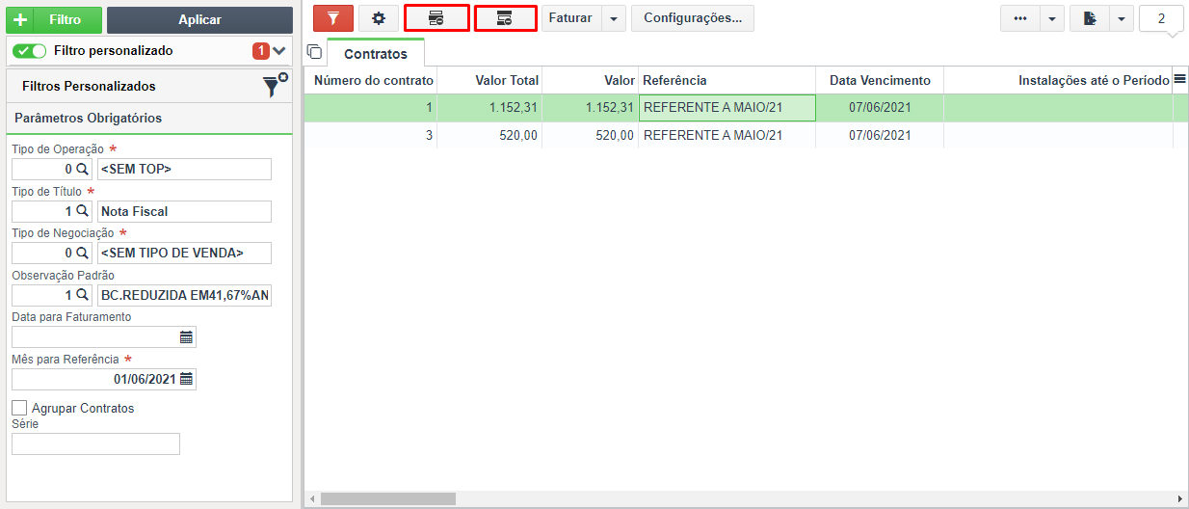Click the three dots more options button

coord(1020,18)
